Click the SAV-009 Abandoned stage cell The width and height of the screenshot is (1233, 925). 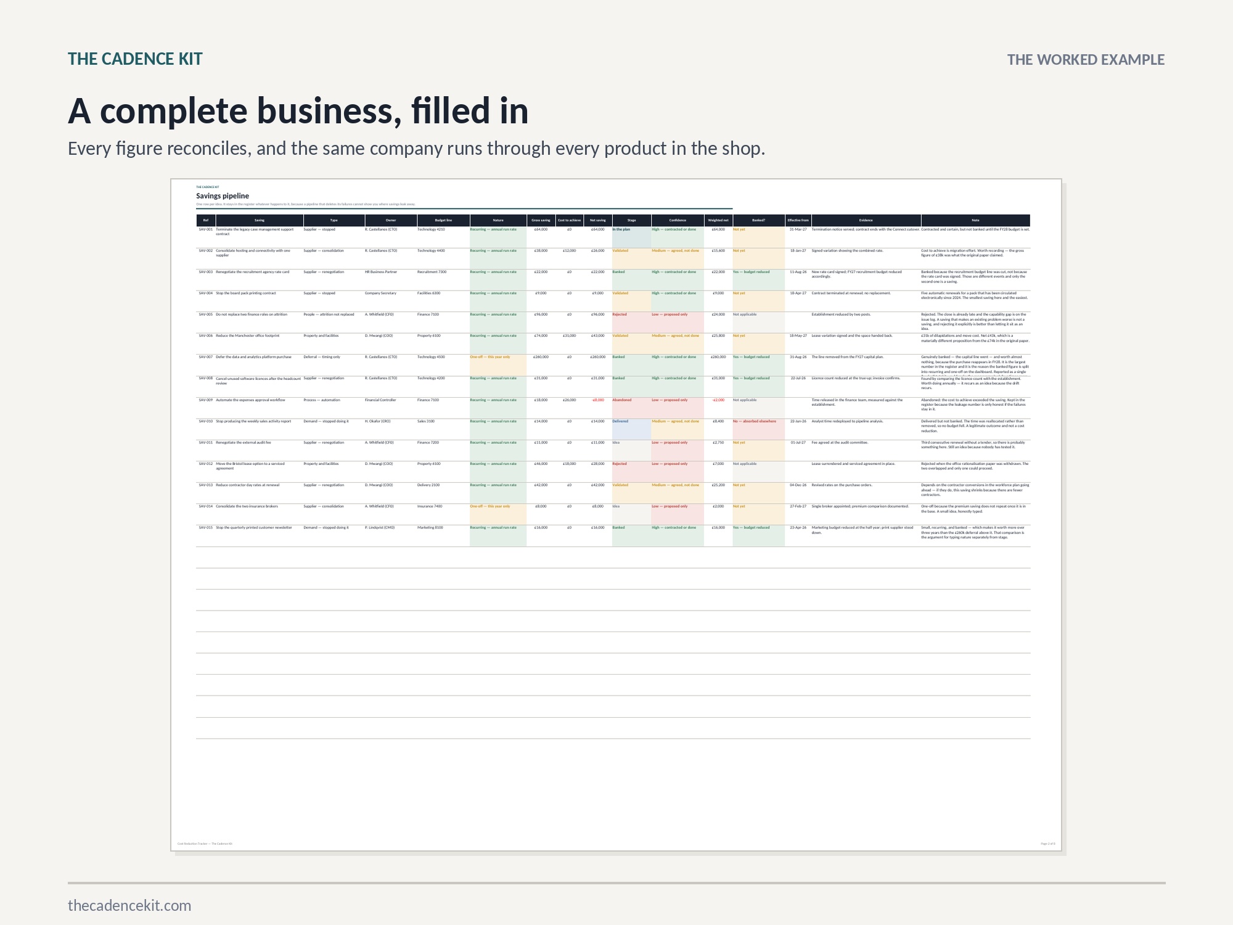[631, 408]
